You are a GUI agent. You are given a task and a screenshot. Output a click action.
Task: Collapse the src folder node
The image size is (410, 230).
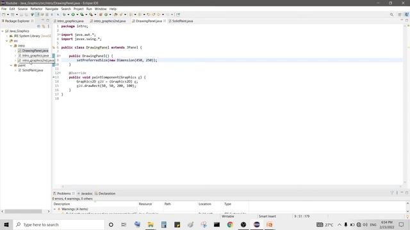tap(7, 41)
